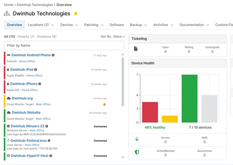Click info icon next to Dwinhub Android Phone
233x165 pixels.
click(x=53, y=55)
